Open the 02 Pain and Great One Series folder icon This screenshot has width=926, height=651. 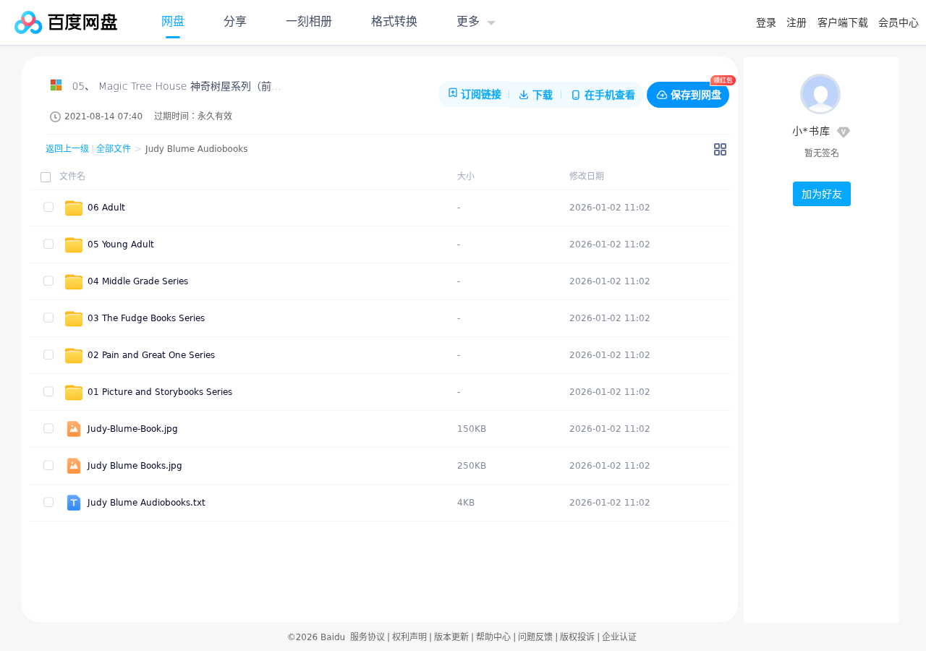pyautogui.click(x=74, y=355)
